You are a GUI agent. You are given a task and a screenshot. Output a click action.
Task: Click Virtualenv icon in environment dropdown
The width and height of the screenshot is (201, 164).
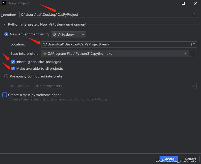(54, 34)
